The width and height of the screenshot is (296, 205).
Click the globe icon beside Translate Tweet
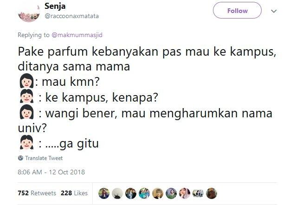[x=20, y=158]
